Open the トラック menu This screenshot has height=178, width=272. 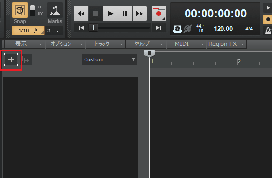click(x=106, y=44)
